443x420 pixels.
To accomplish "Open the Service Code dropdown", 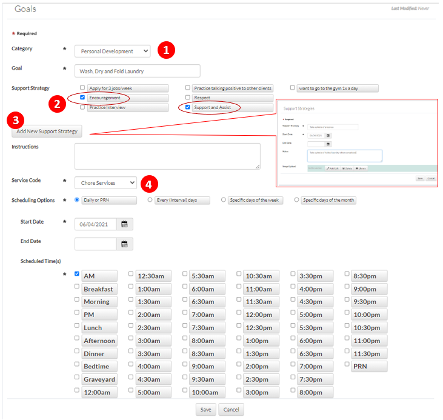I will (105, 182).
